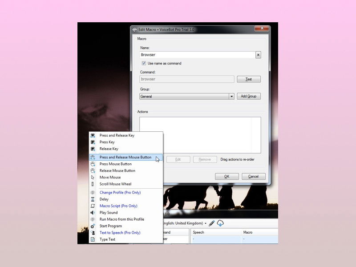
Task: Select Text to Speech (Pro Only) entry
Action: [x=126, y=233]
